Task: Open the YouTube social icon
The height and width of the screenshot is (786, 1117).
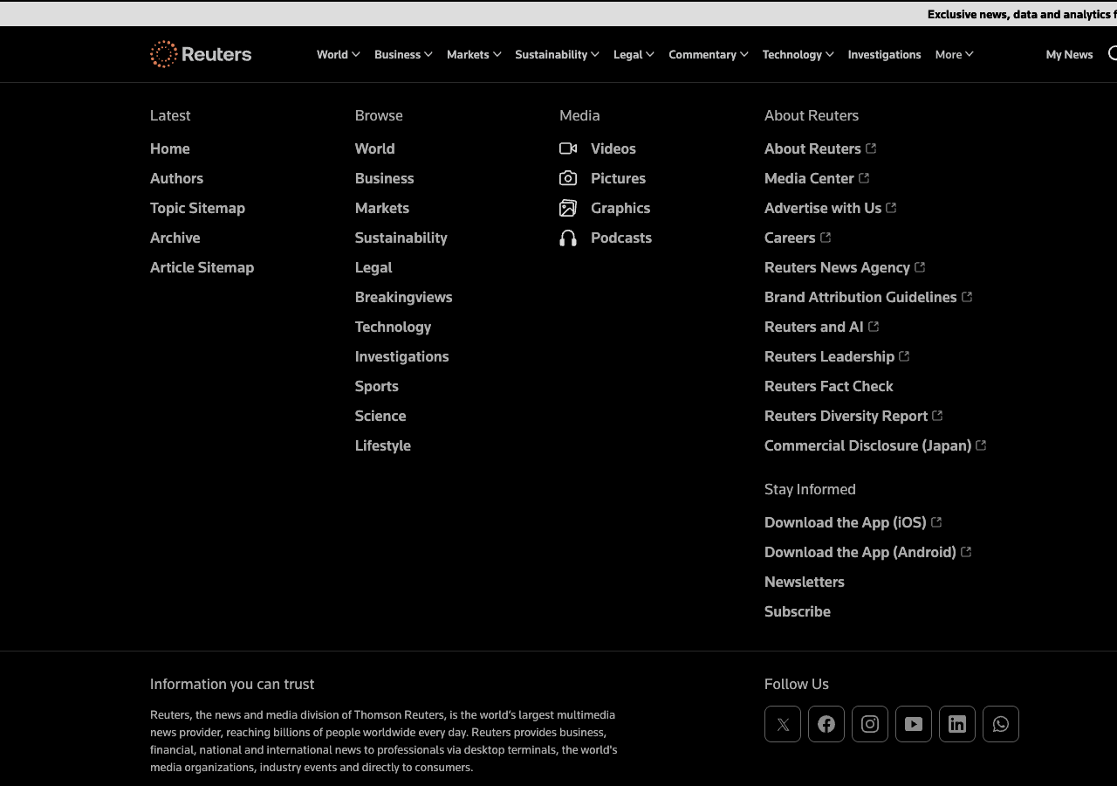Action: click(914, 724)
